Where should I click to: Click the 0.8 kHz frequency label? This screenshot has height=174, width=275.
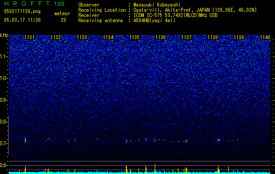[4, 122]
